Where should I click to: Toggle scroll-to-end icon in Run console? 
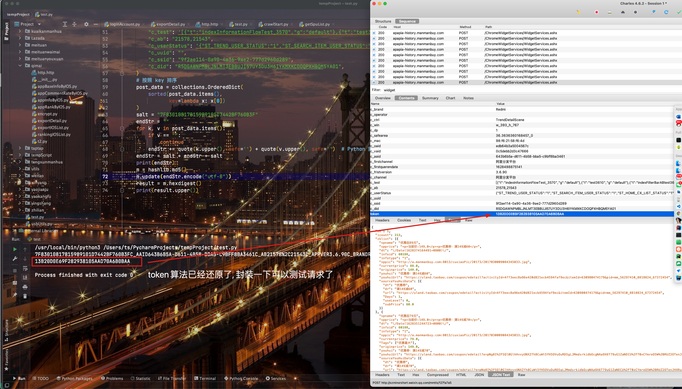click(x=25, y=277)
